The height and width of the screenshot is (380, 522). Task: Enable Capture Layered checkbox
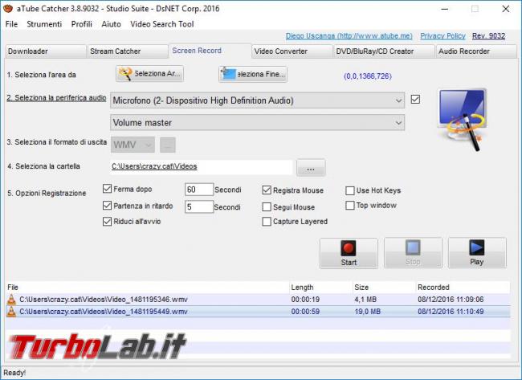[267, 222]
